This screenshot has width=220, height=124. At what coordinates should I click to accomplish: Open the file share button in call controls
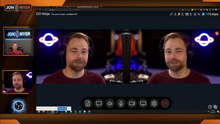[88, 103]
